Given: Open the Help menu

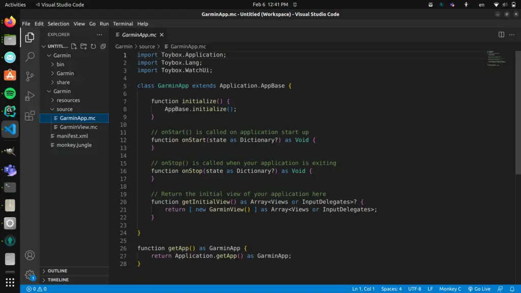Looking at the screenshot, I should (x=142, y=23).
